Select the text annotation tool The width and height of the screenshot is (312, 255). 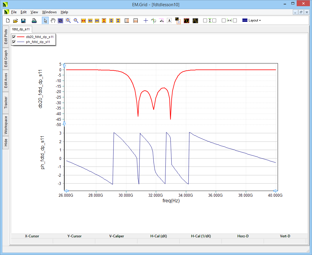(169, 21)
